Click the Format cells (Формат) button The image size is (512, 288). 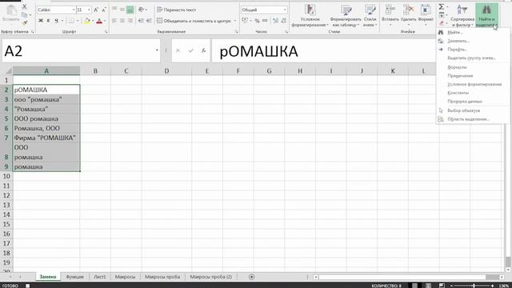coord(426,14)
